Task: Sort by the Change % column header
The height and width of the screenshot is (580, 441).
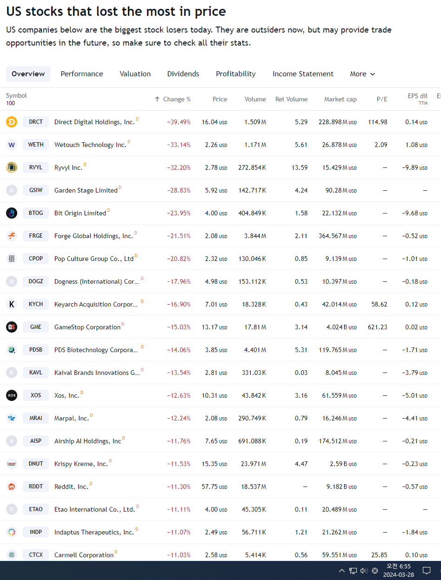Action: click(173, 99)
